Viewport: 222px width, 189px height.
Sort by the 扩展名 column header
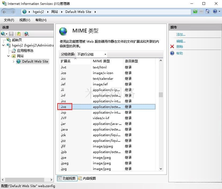(75, 61)
